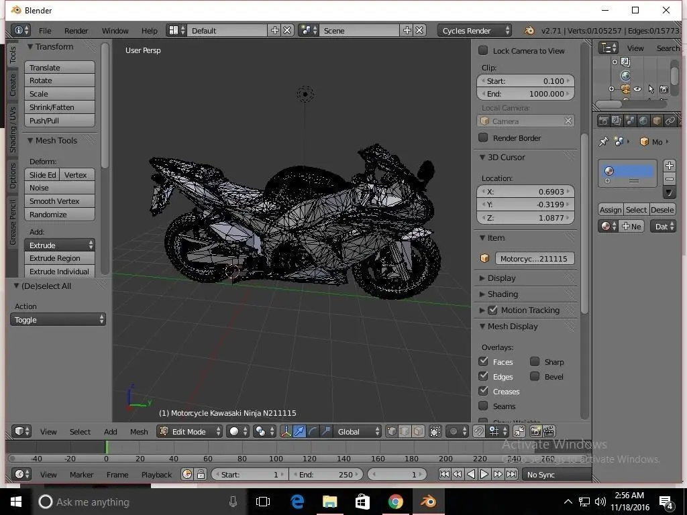The image size is (687, 515).
Task: Add a material slot with plus
Action: (x=670, y=166)
